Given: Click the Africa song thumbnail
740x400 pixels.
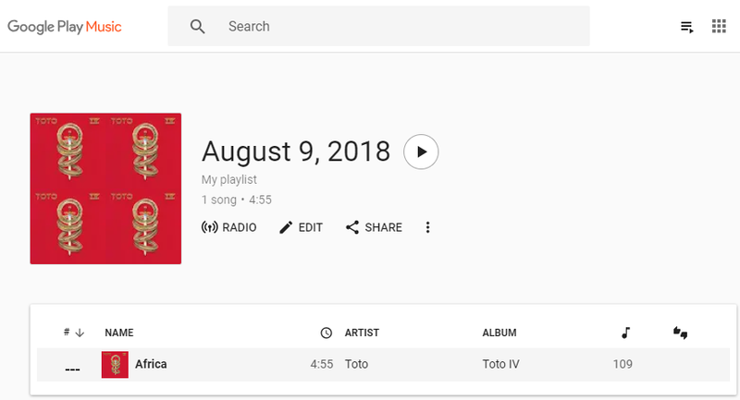Looking at the screenshot, I should click(115, 364).
